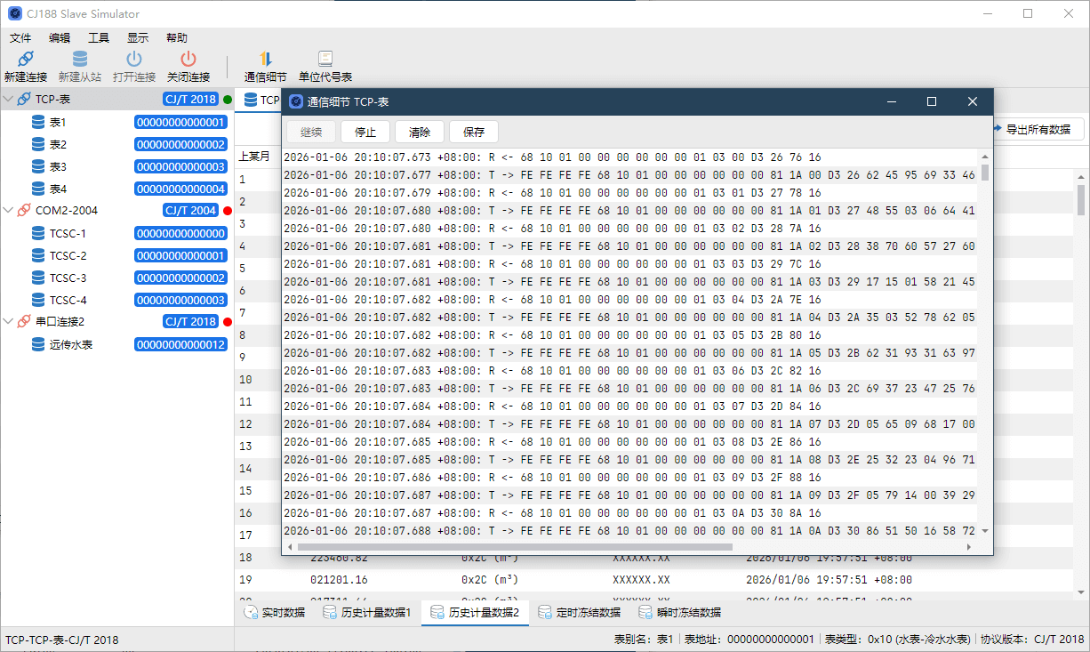
Task: Switch to the 实时数据 tab
Action: pos(274,613)
